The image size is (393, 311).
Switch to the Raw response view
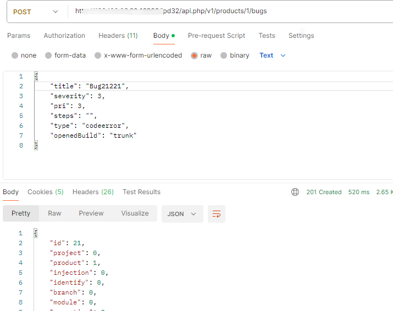pos(54,213)
